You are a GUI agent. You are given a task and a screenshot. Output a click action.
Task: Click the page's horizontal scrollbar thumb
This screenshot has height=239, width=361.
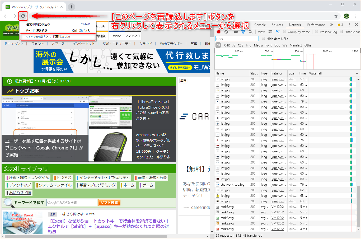coord(86,236)
